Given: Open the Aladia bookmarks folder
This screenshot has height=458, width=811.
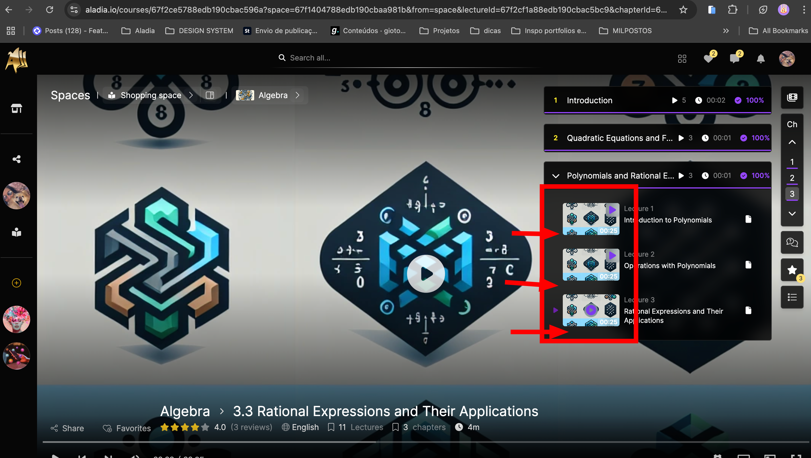Looking at the screenshot, I should point(138,31).
